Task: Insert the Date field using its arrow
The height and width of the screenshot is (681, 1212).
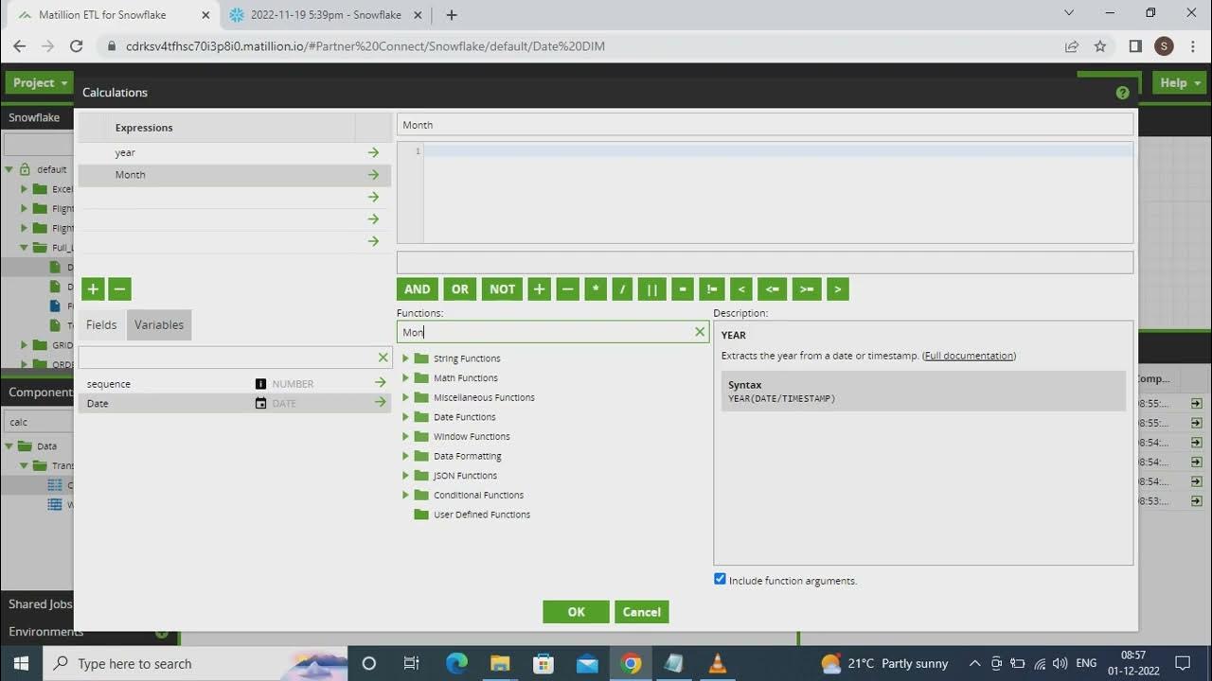Action: tap(381, 403)
